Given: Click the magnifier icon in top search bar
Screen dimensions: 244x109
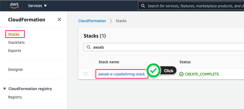Looking at the screenshot, I should [143, 6].
